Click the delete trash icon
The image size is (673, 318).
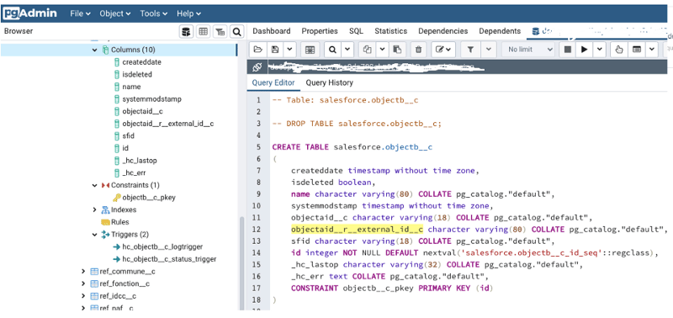click(418, 50)
